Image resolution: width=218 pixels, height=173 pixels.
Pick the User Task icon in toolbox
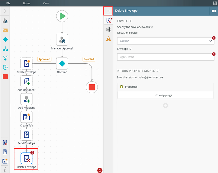click(x=5, y=21)
